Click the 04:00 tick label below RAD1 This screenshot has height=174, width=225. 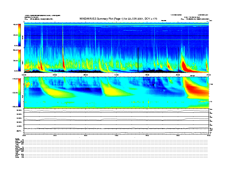coord(55,75)
